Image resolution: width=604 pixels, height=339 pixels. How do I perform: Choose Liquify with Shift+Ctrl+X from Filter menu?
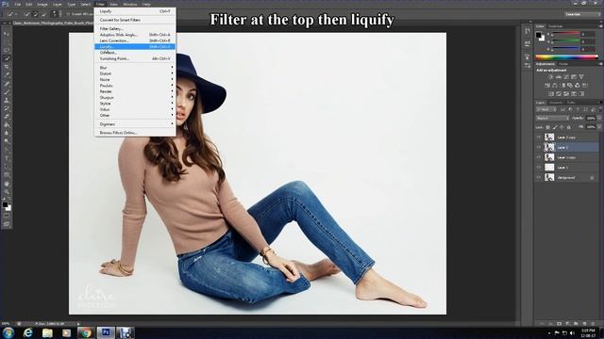coord(135,46)
